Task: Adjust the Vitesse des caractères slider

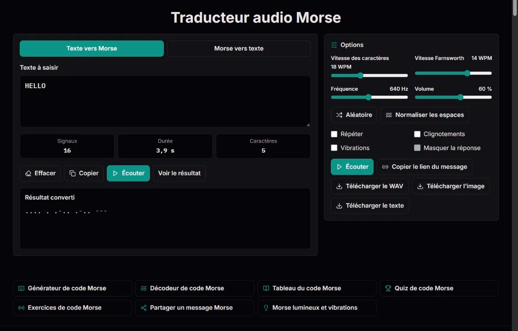Action: click(x=370, y=76)
